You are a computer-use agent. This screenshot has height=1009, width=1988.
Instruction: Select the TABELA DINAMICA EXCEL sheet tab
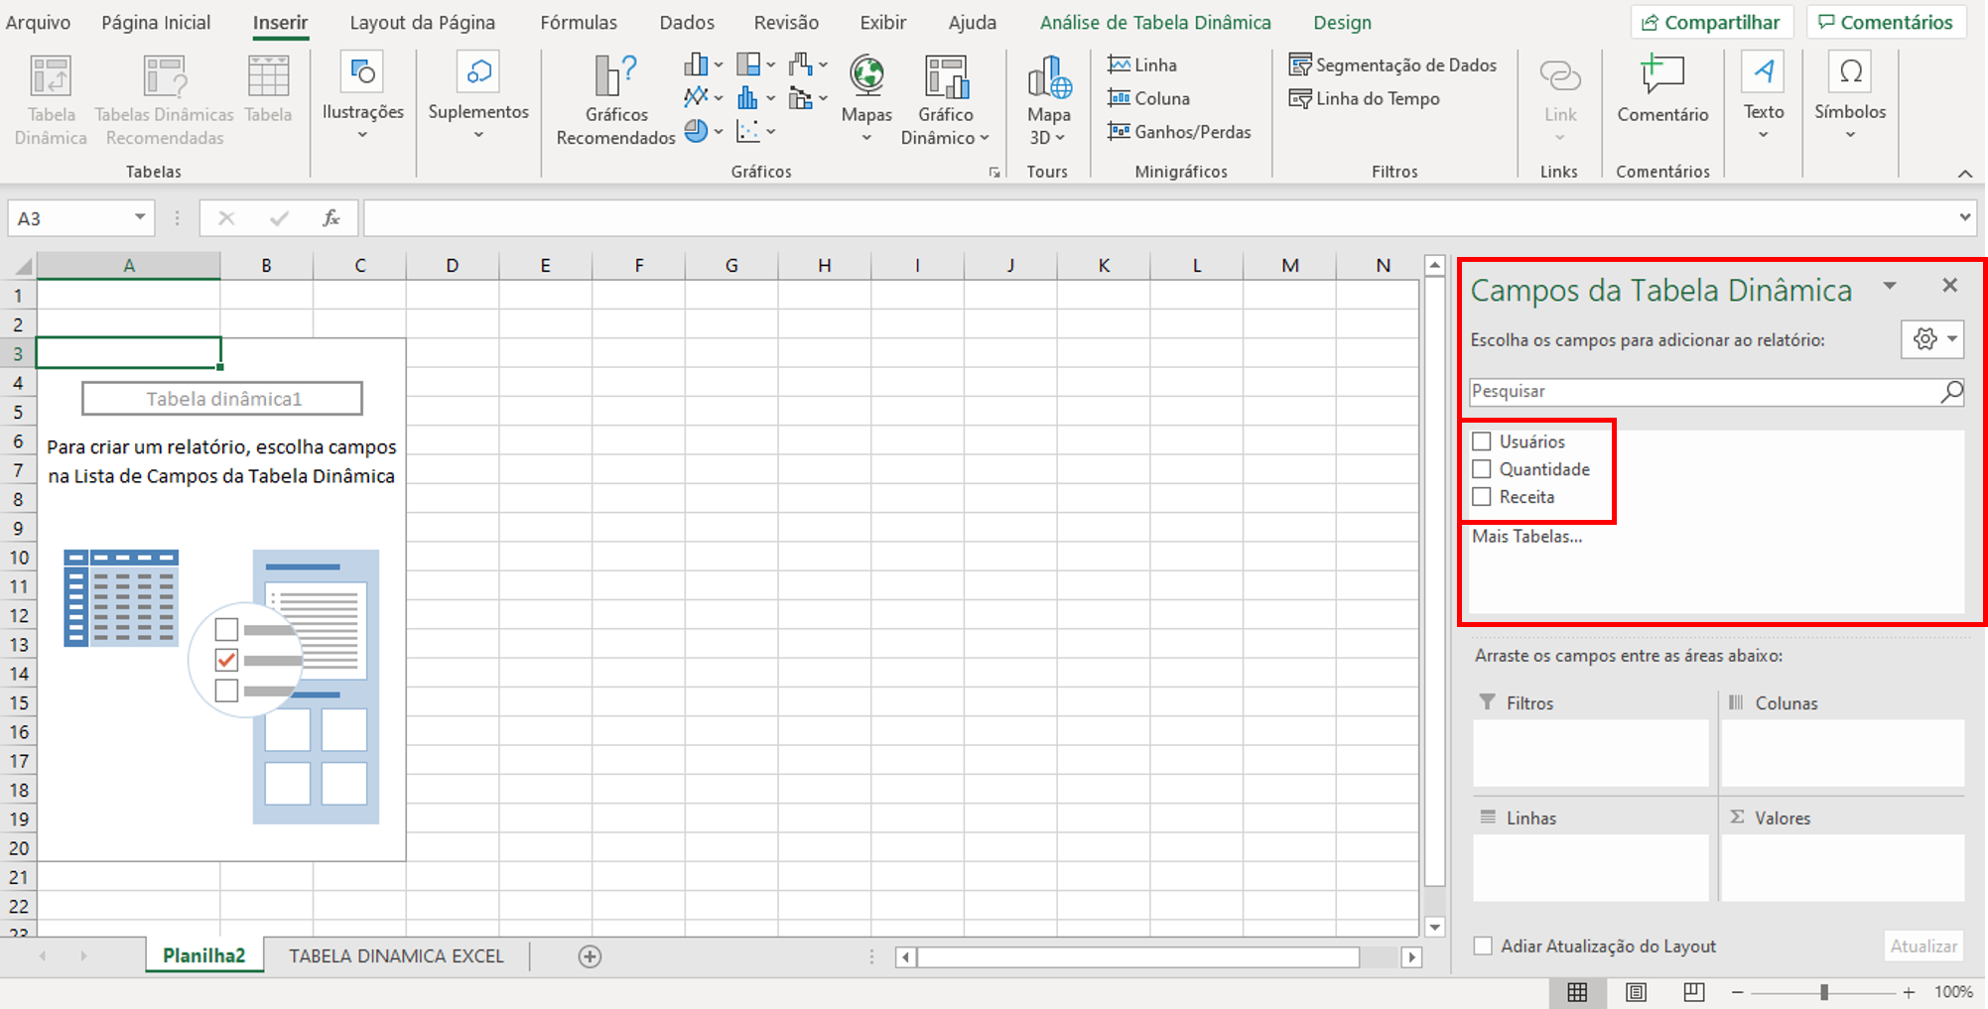(396, 956)
